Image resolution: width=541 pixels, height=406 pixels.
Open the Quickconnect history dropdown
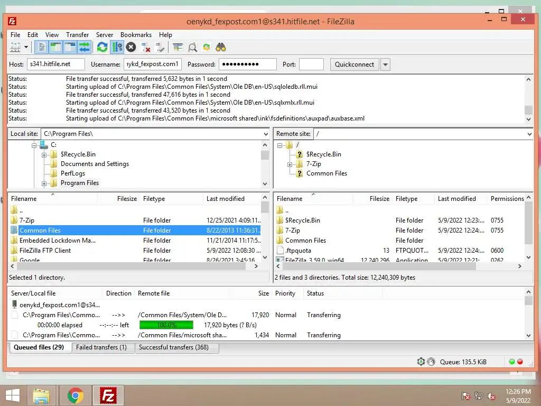[385, 64]
